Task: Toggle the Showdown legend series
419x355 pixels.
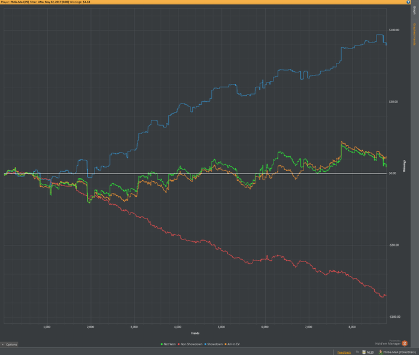Action: [214, 344]
